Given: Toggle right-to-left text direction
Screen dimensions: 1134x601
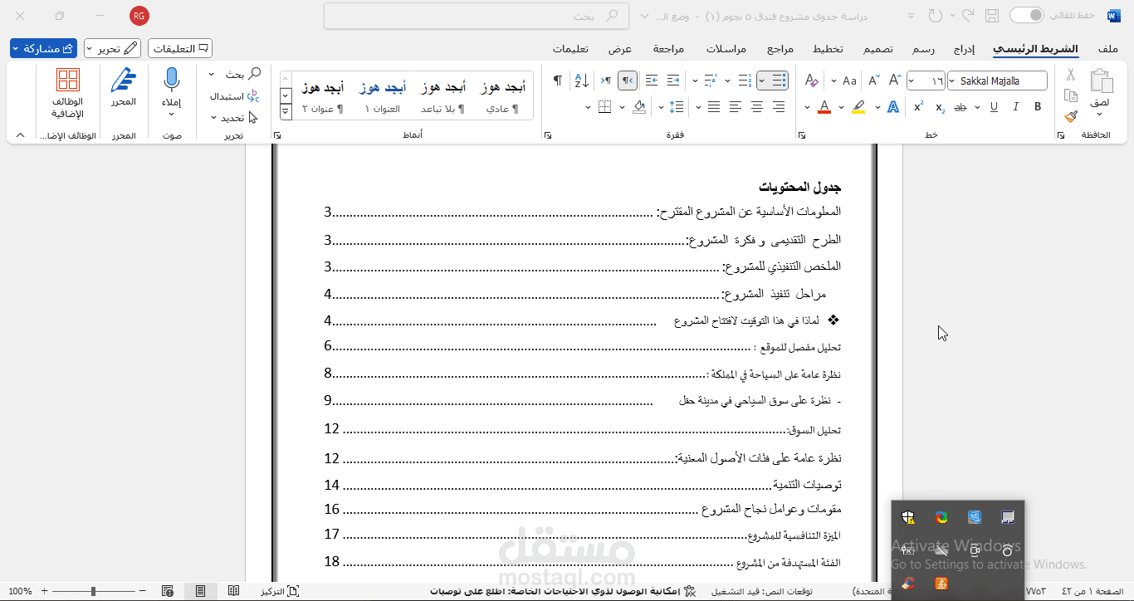Looking at the screenshot, I should click(x=627, y=80).
